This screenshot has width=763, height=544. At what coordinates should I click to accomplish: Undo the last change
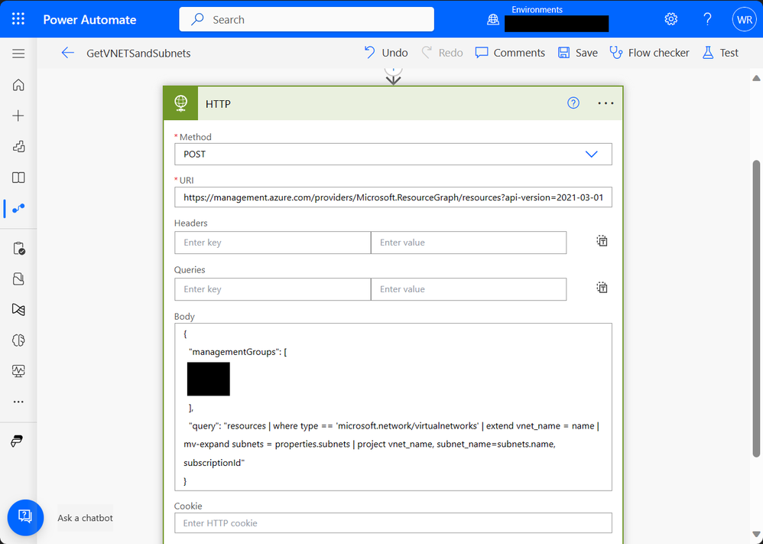click(386, 53)
